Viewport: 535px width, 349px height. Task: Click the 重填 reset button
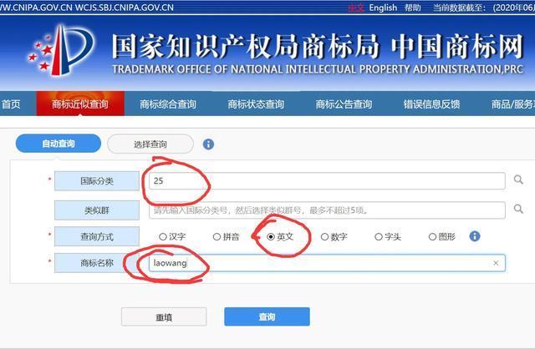(164, 317)
